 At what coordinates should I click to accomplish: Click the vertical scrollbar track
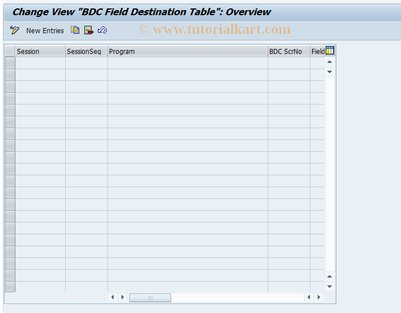coord(330,174)
